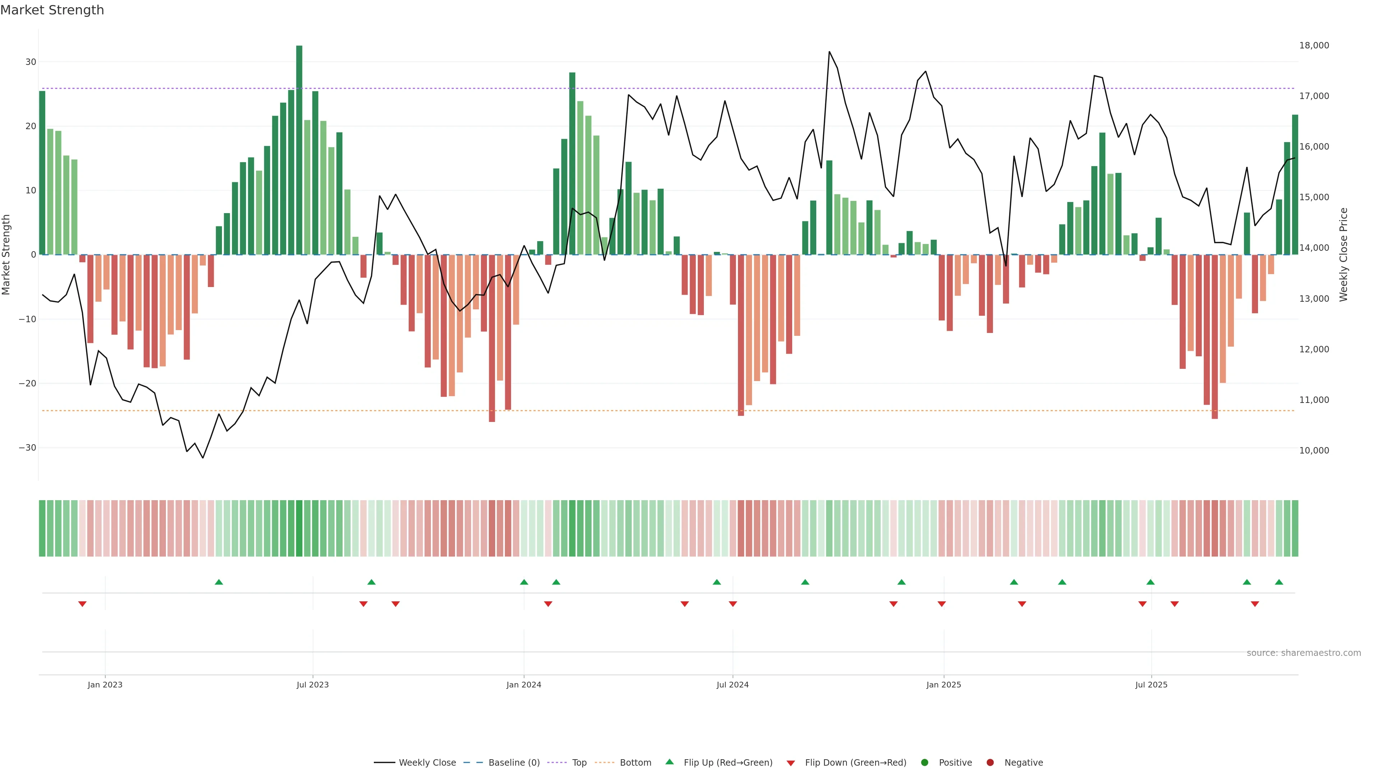Open the source: sharemaestro.com link

[x=1304, y=653]
